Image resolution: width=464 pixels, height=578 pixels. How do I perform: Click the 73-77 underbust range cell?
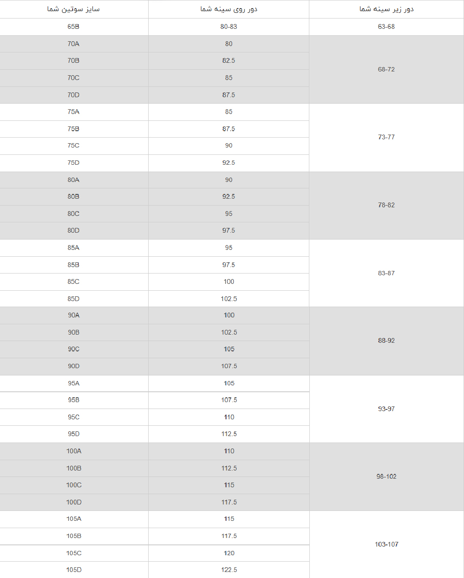(386, 137)
